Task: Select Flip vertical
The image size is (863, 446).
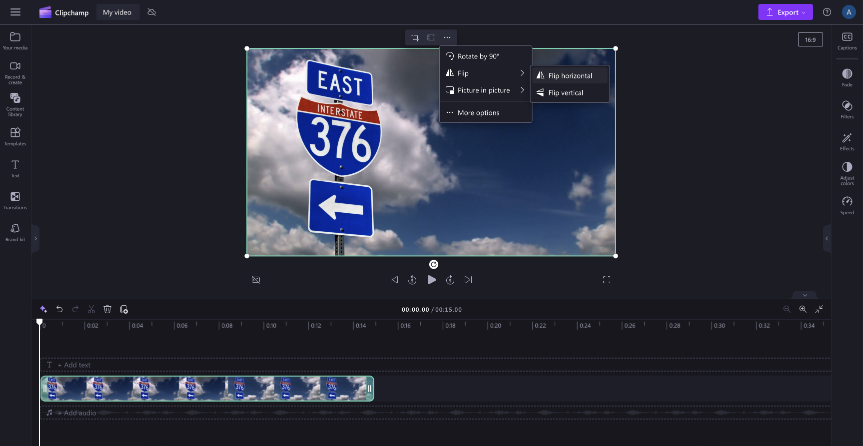Action: pos(570,92)
